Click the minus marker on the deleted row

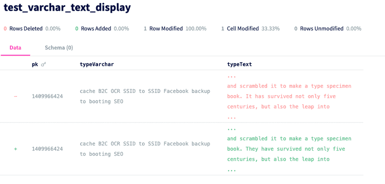click(x=15, y=96)
